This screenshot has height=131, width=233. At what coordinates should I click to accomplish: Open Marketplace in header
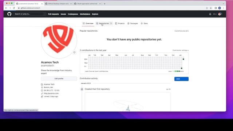(x=85, y=14)
